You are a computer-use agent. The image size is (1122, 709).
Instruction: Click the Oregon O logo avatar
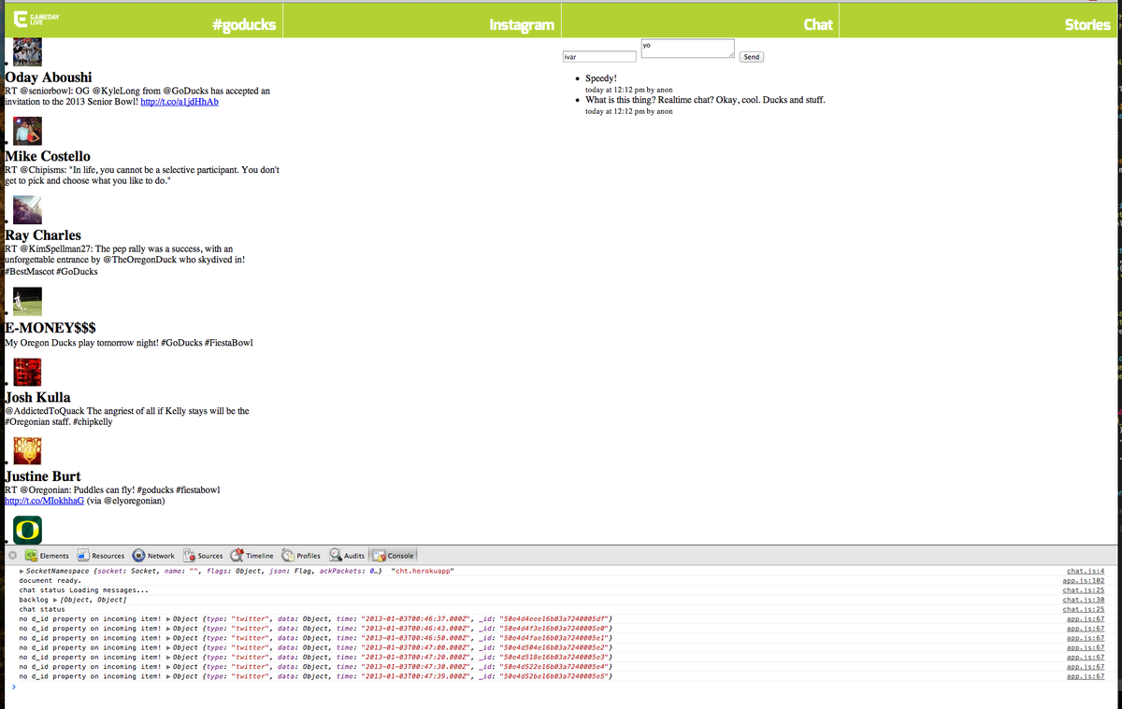[27, 530]
